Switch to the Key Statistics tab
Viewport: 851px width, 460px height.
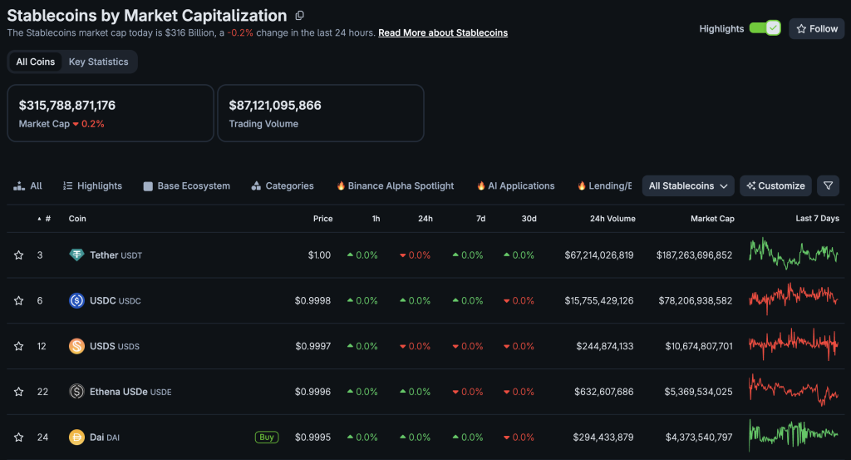coord(98,62)
